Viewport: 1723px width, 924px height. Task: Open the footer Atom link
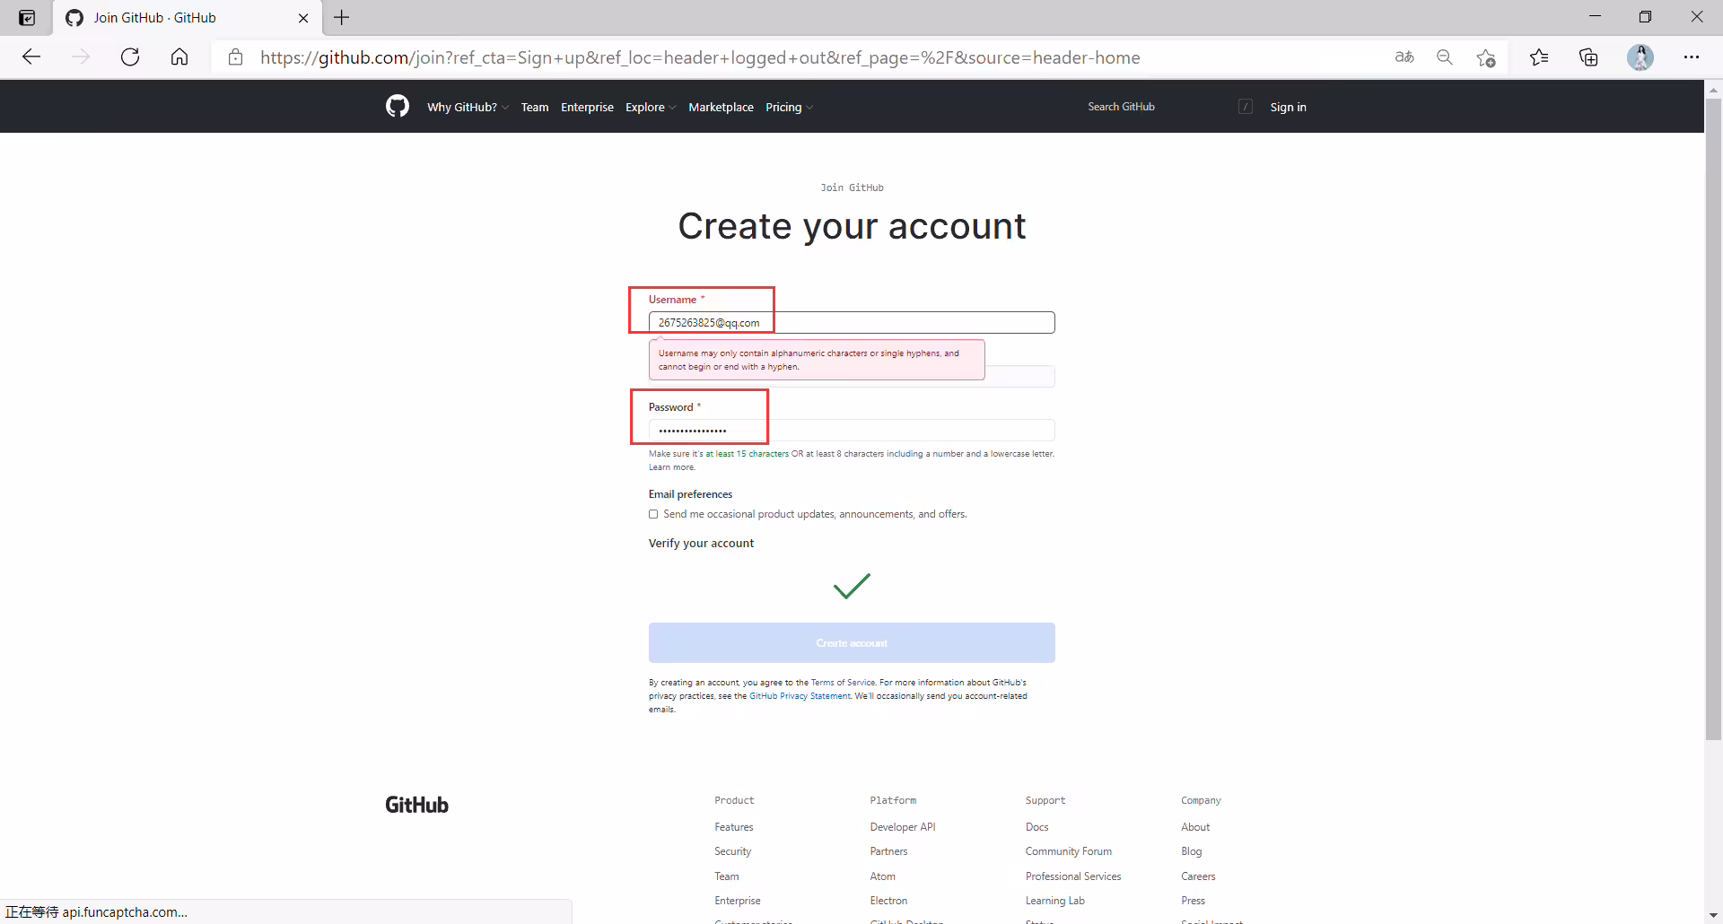pos(882,876)
